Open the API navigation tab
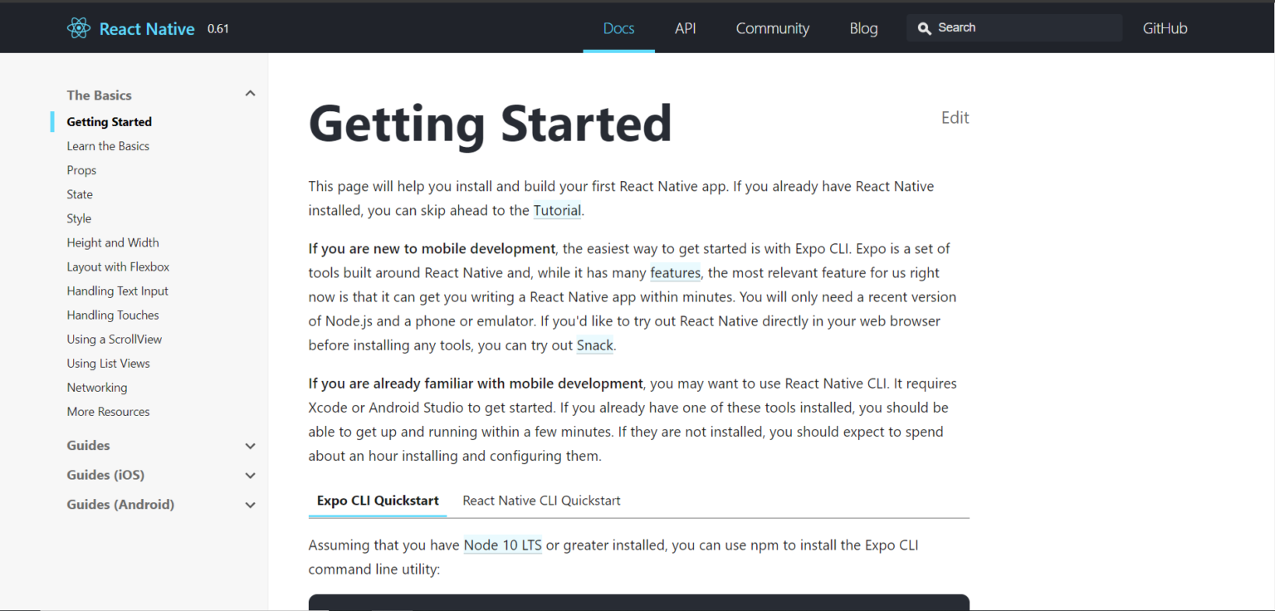 [x=686, y=28]
